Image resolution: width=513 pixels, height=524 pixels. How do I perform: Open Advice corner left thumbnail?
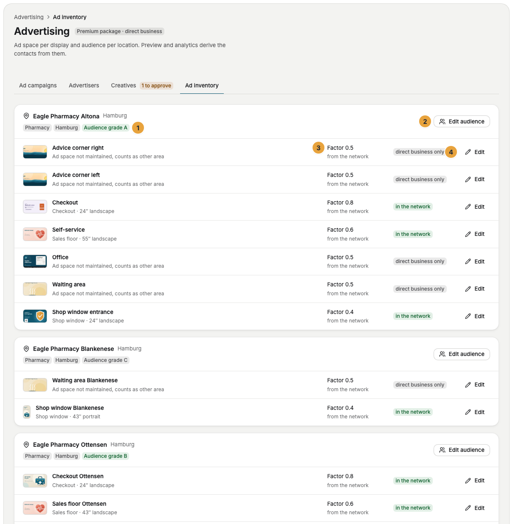click(35, 179)
